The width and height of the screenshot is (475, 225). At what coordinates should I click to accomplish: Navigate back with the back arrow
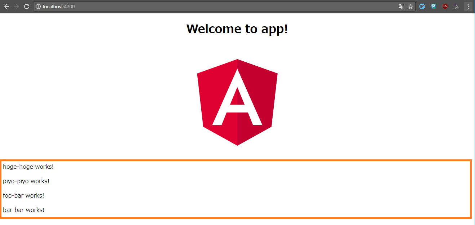click(6, 6)
